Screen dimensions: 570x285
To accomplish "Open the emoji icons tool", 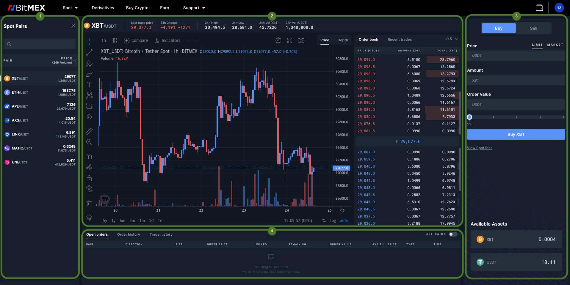I will tap(89, 117).
